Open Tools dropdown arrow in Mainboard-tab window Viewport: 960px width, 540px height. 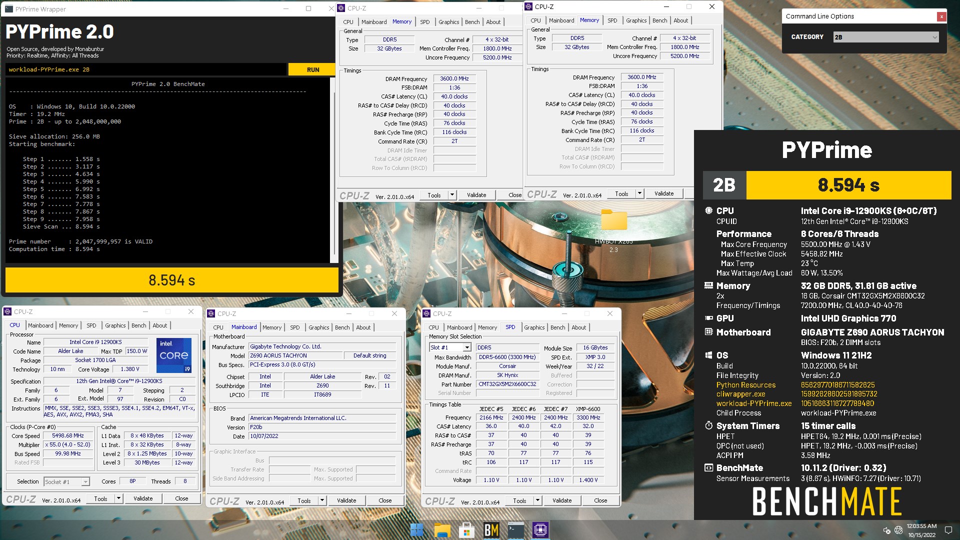coord(322,500)
